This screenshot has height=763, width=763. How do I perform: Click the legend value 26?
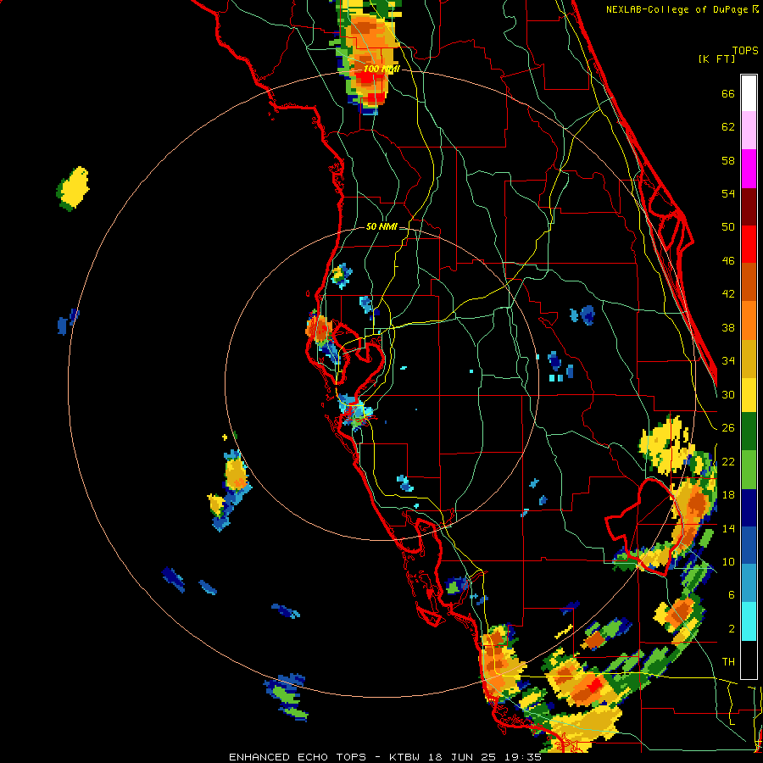pos(728,428)
